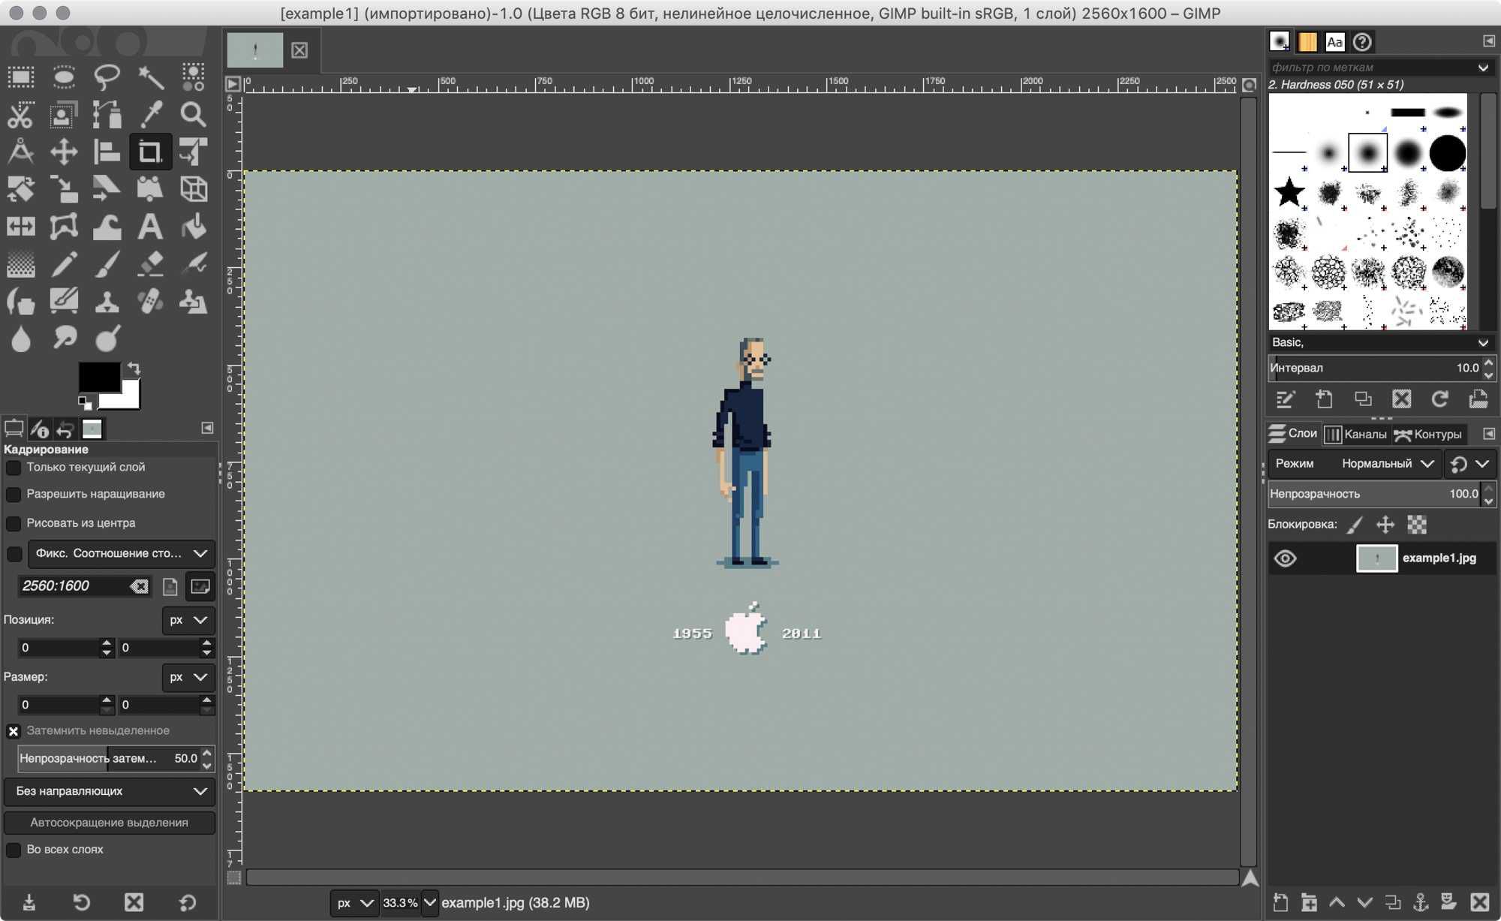Switch to the 'Контуры' tab
This screenshot has width=1501, height=921.
coord(1428,434)
